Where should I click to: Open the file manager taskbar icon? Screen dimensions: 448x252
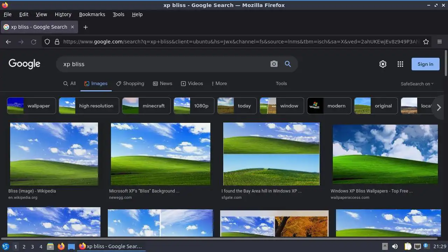coord(50,246)
